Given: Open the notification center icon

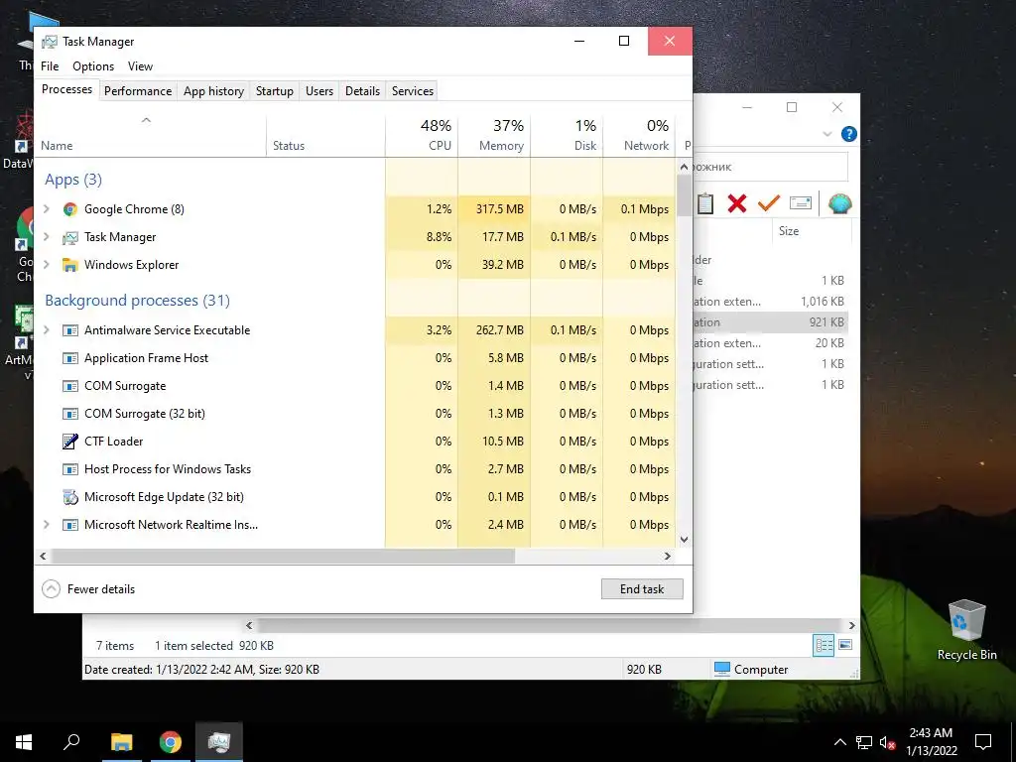Looking at the screenshot, I should click(983, 742).
